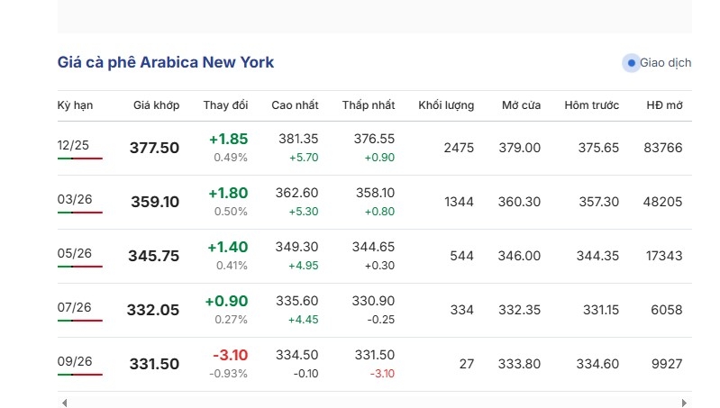
Task: Select the 07/26 contract term
Action: coord(74,307)
